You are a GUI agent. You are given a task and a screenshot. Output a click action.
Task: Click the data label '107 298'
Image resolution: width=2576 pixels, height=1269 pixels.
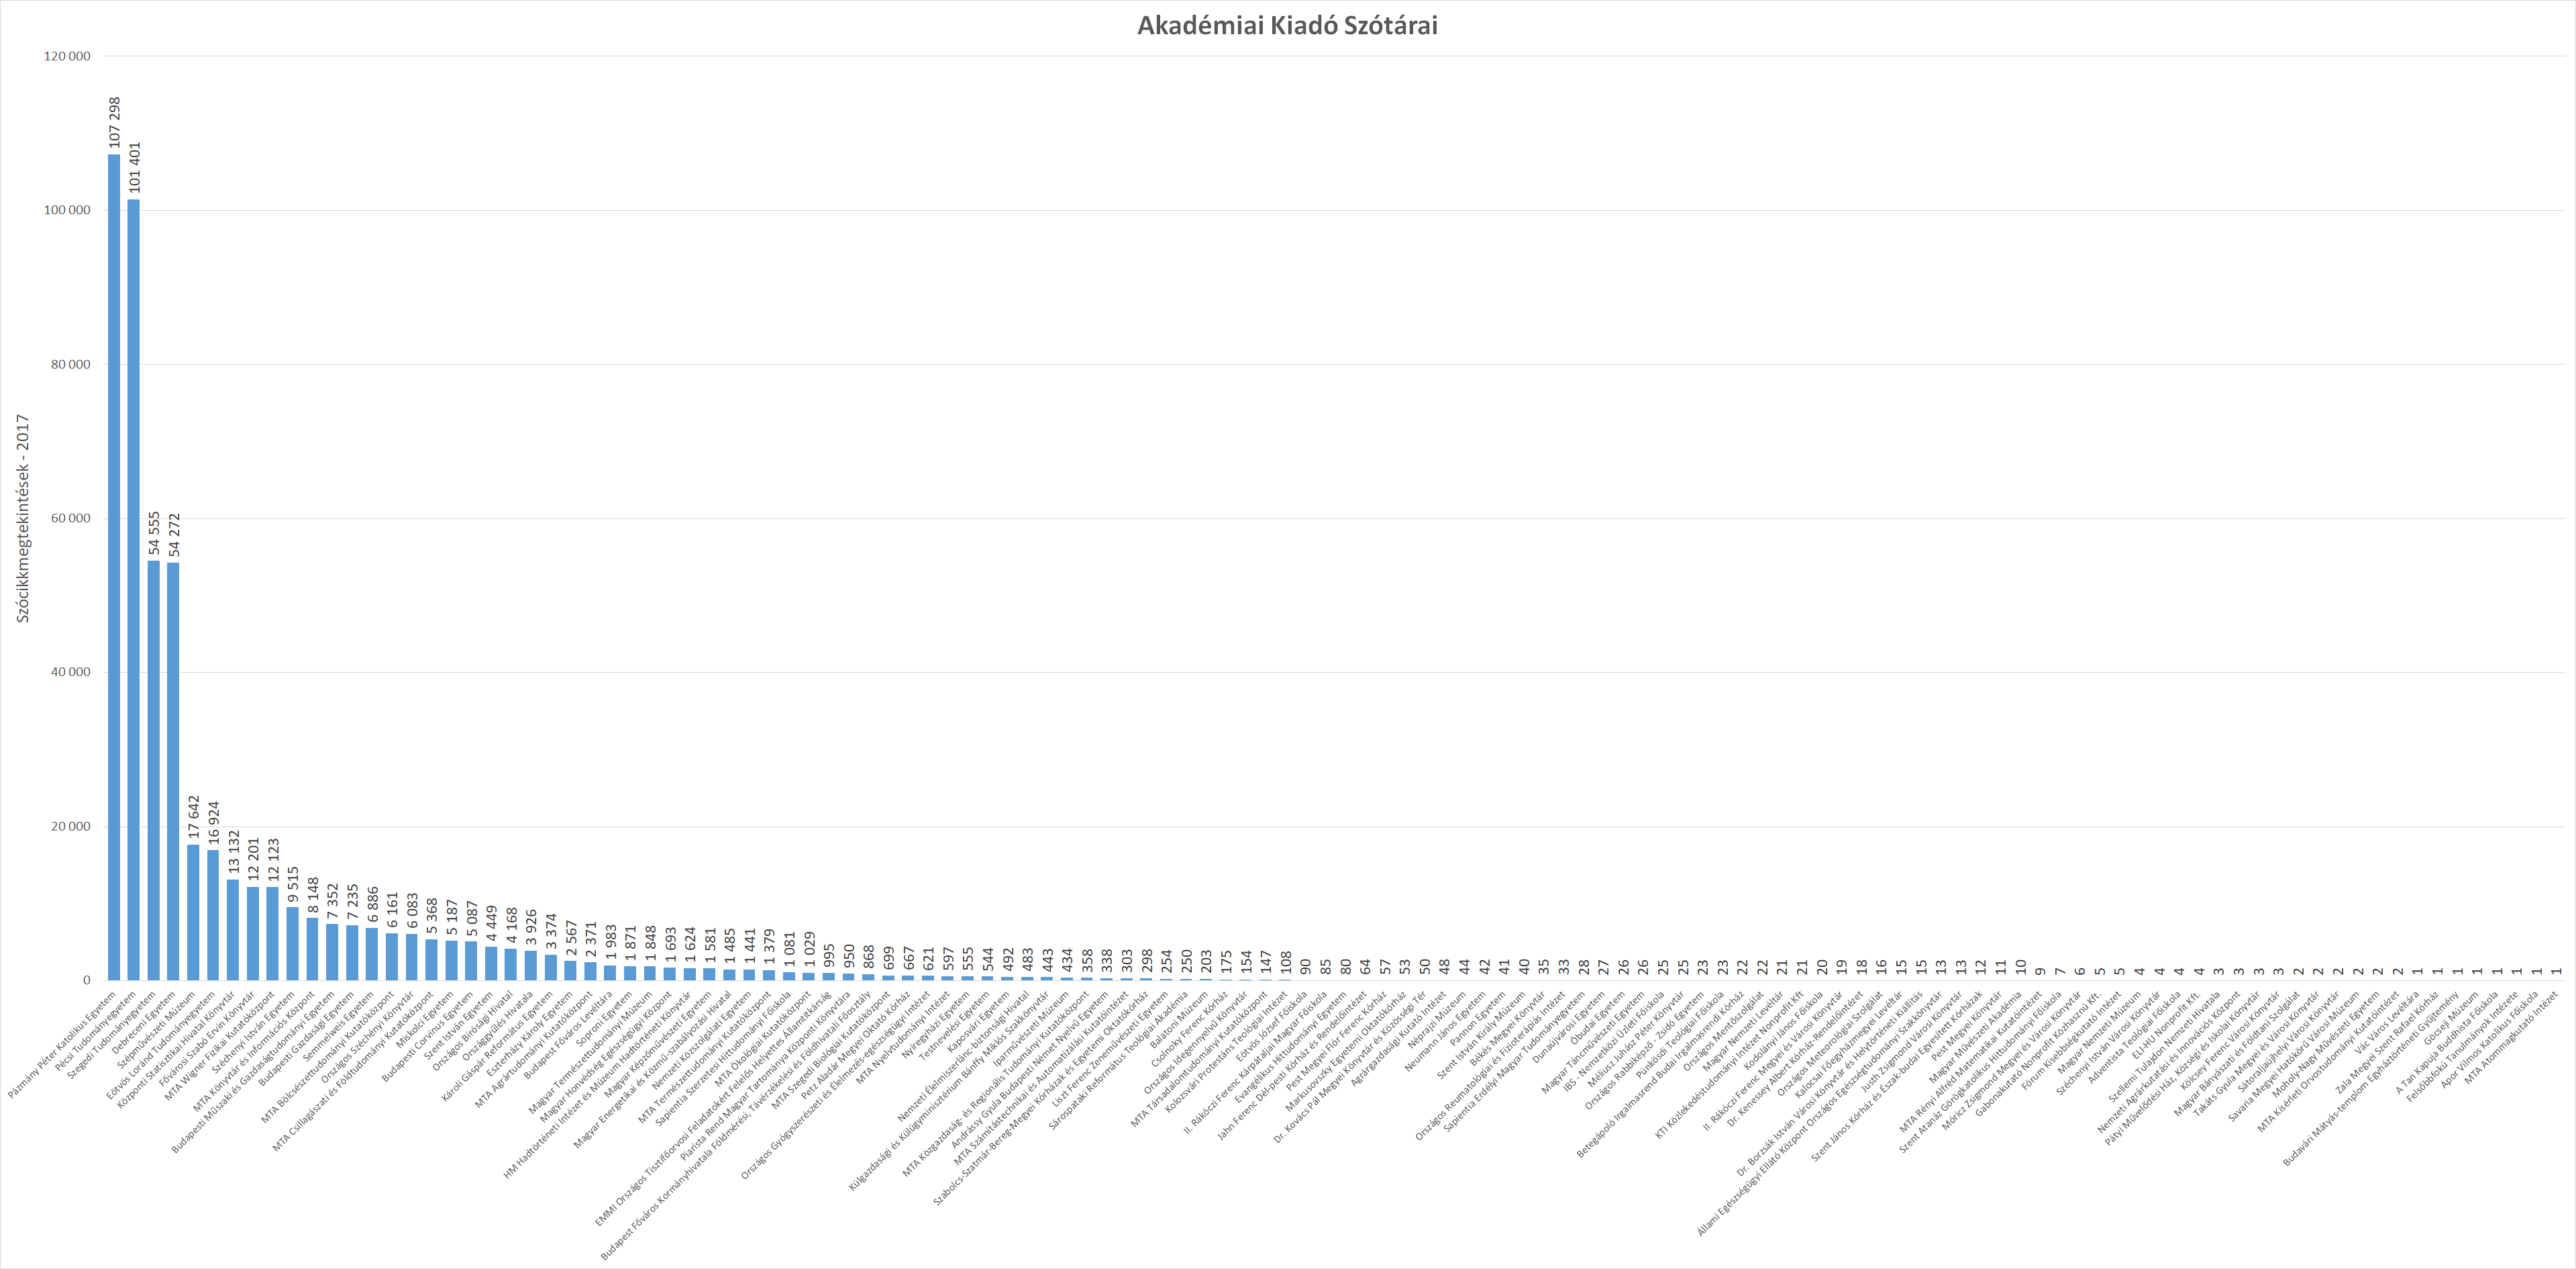[x=114, y=122]
